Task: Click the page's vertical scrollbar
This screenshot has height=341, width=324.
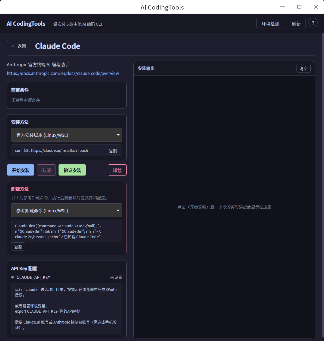Action: click(322, 185)
